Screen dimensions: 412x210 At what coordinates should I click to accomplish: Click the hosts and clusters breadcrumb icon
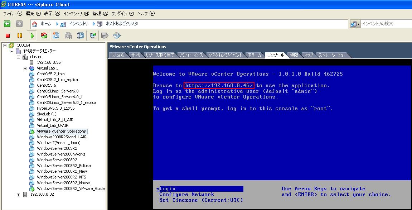tap(100, 24)
